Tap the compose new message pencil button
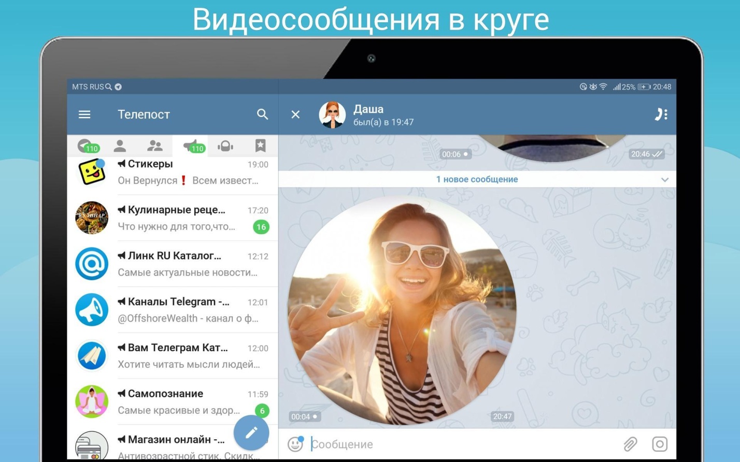 click(251, 432)
